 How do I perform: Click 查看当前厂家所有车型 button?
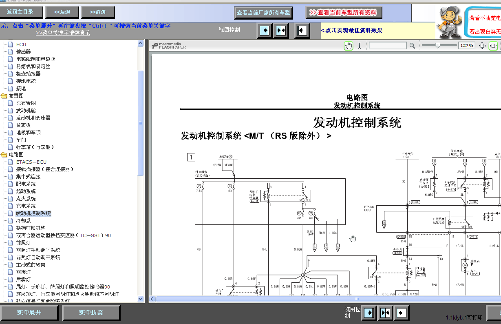(x=263, y=13)
